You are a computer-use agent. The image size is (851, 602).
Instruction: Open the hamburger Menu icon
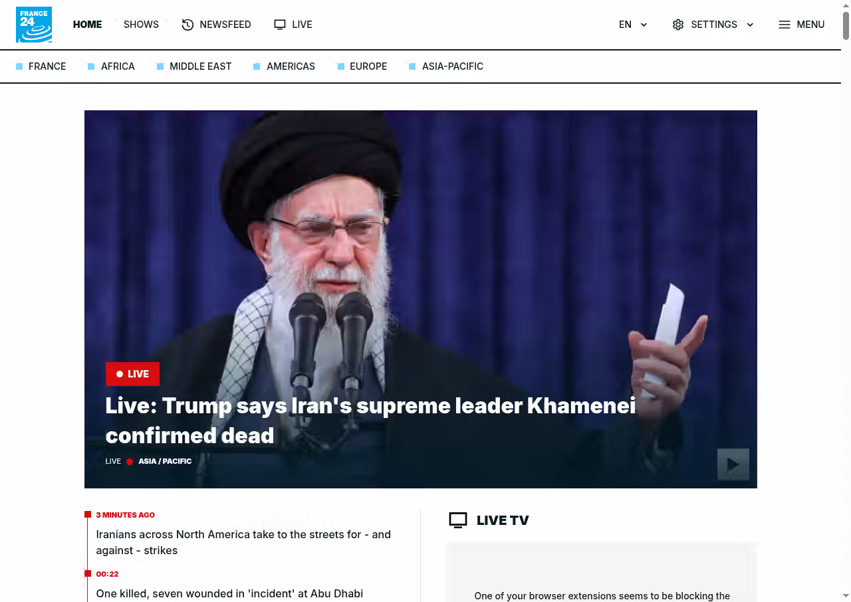(785, 25)
